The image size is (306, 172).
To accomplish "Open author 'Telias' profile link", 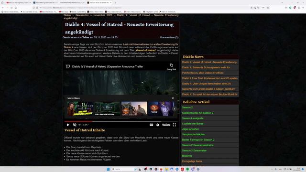I will click(x=86, y=37).
